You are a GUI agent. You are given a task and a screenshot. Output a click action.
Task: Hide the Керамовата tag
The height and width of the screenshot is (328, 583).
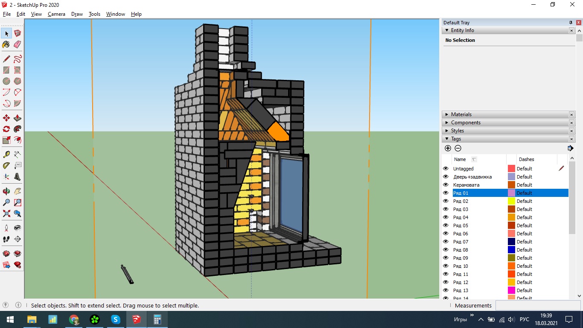[446, 185]
